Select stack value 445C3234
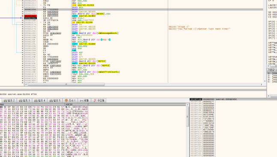This screenshot has width=277, height=157. click(208, 123)
